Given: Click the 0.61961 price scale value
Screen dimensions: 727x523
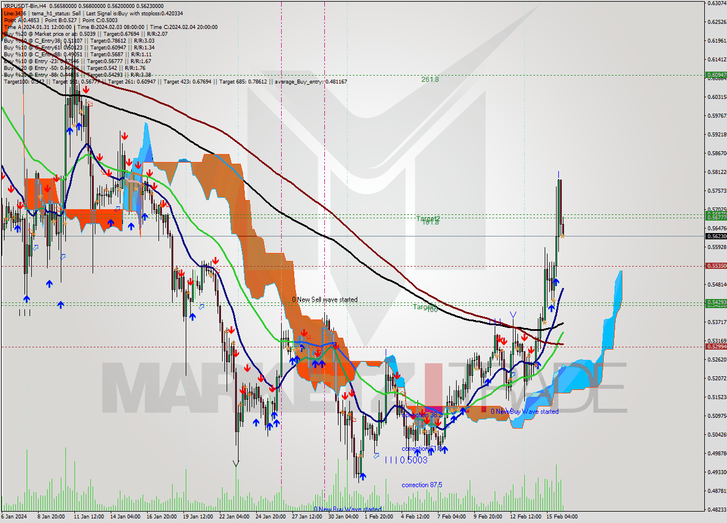Looking at the screenshot, I should coord(717,41).
